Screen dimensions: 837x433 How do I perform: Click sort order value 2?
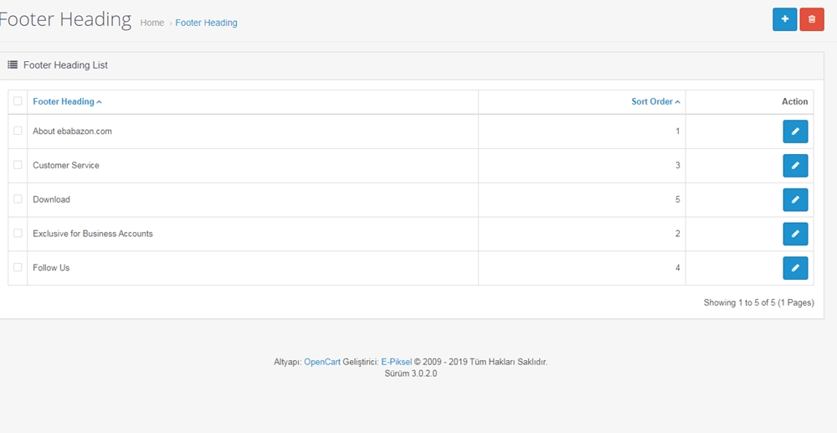(x=678, y=234)
